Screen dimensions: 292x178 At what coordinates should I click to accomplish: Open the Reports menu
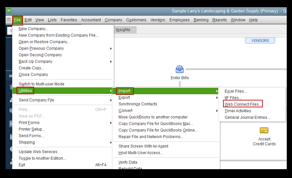pyautogui.click(x=219, y=20)
